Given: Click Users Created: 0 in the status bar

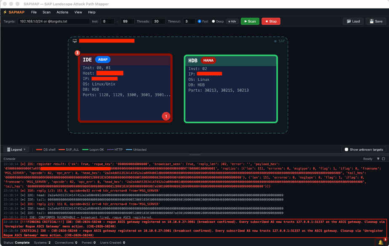Looking at the screenshot, I should coord(112,243).
